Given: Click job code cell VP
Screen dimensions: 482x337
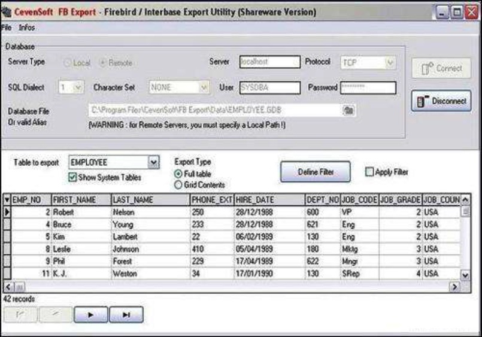Looking at the screenshot, I should [360, 212].
